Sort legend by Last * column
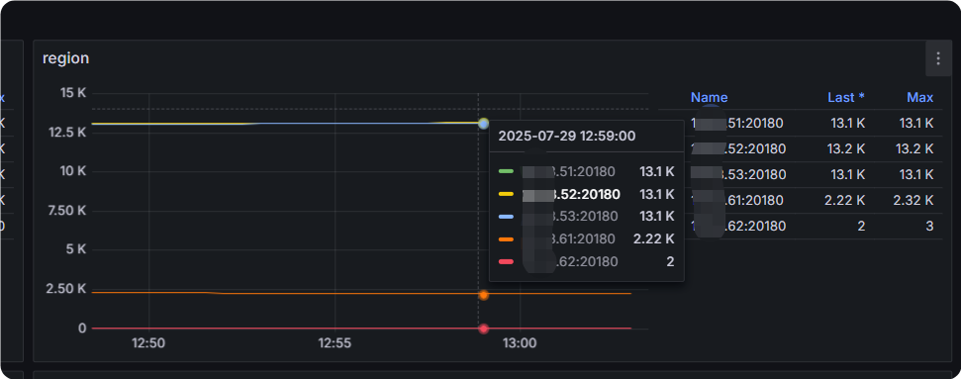This screenshot has height=379, width=961. click(846, 98)
